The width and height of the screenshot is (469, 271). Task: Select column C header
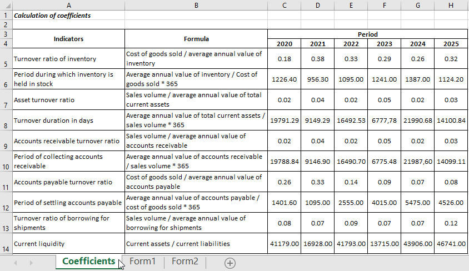point(284,5)
